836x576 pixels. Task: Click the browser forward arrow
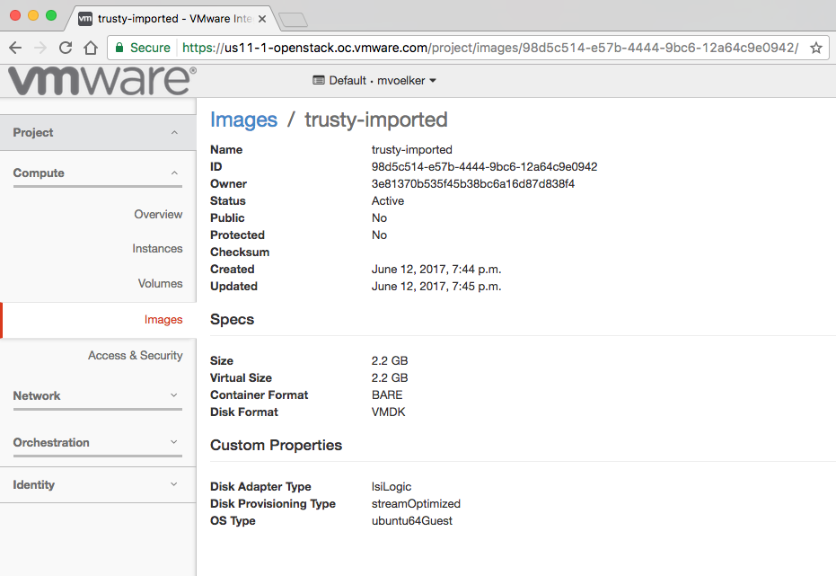[40, 48]
